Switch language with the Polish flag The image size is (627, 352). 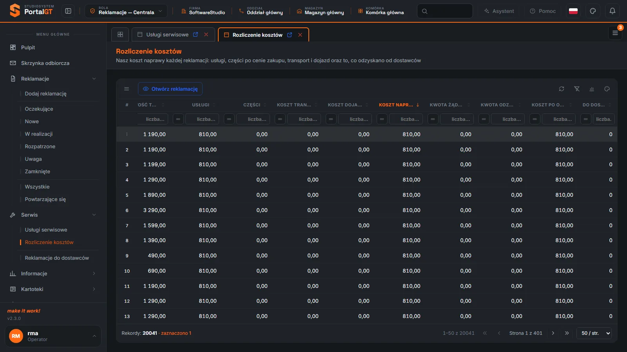573,11
